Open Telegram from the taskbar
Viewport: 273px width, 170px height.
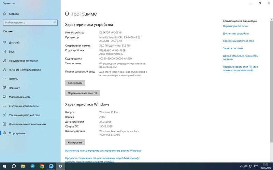(x=32, y=166)
